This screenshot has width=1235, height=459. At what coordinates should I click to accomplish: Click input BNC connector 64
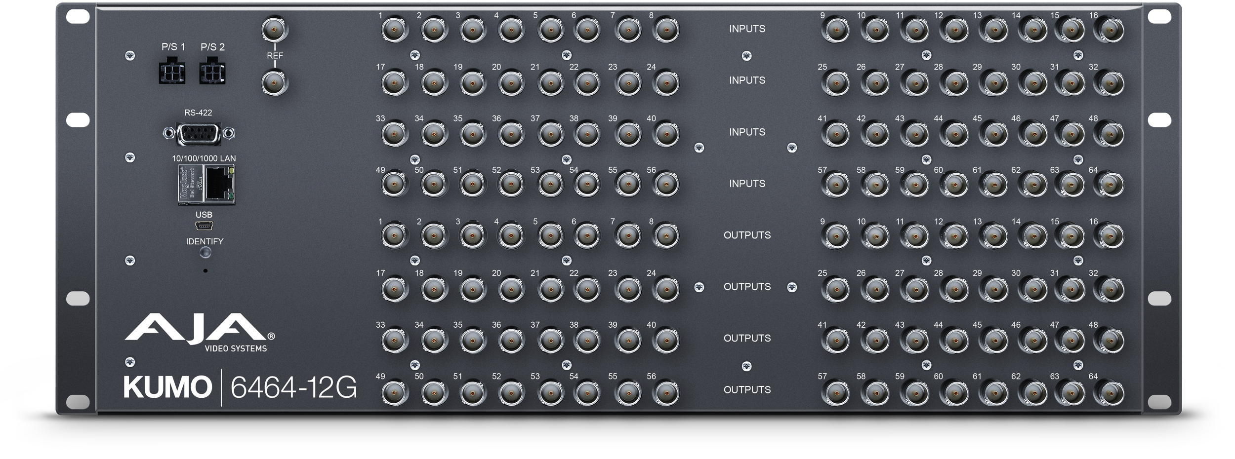(1109, 185)
